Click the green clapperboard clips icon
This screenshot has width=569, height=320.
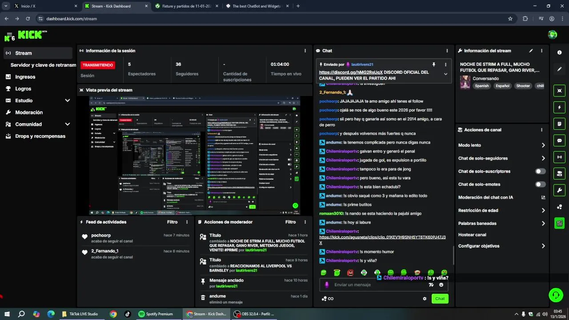pos(559,223)
